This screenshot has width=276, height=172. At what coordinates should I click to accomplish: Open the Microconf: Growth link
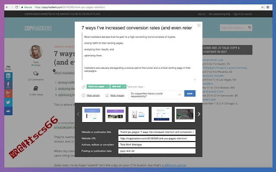(x=213, y=76)
